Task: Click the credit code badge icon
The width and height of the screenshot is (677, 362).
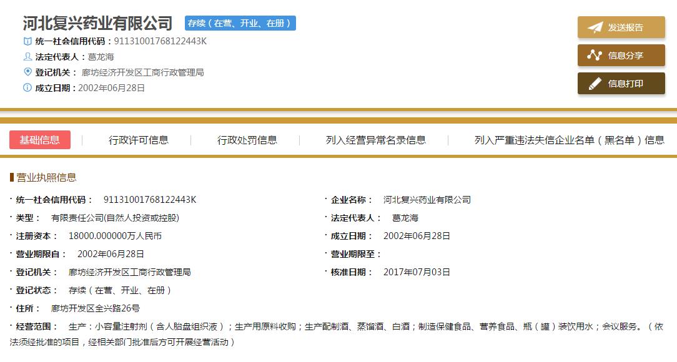Action: (x=27, y=41)
